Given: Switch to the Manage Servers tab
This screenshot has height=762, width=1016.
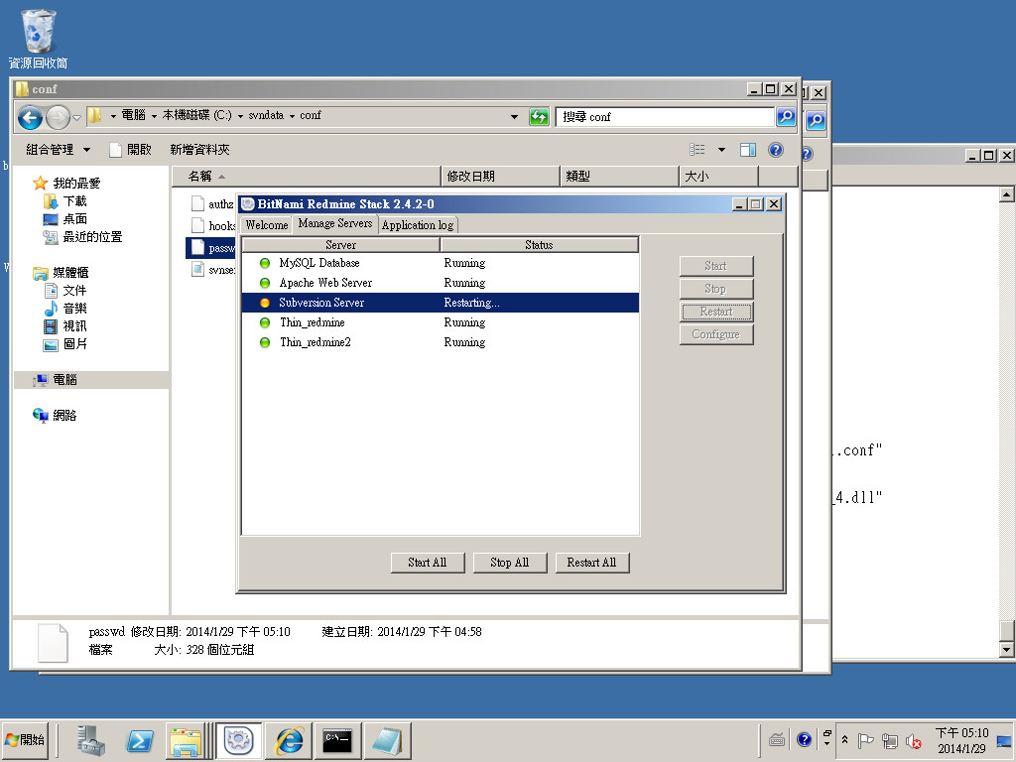Looking at the screenshot, I should 335,223.
